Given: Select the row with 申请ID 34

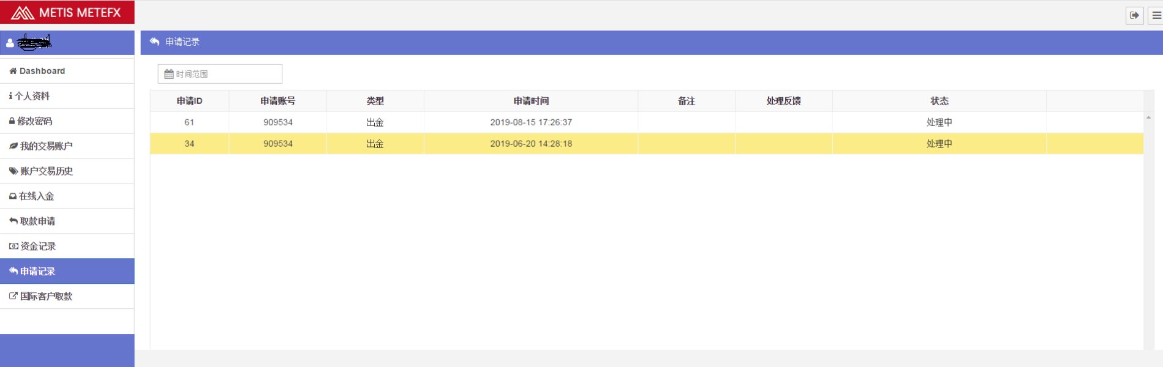Looking at the screenshot, I should (x=647, y=144).
